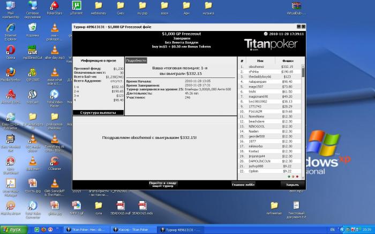The width and height of the screenshot is (375, 234).
Task: Open the Recycle Bin icon
Action: (x=33, y=30)
